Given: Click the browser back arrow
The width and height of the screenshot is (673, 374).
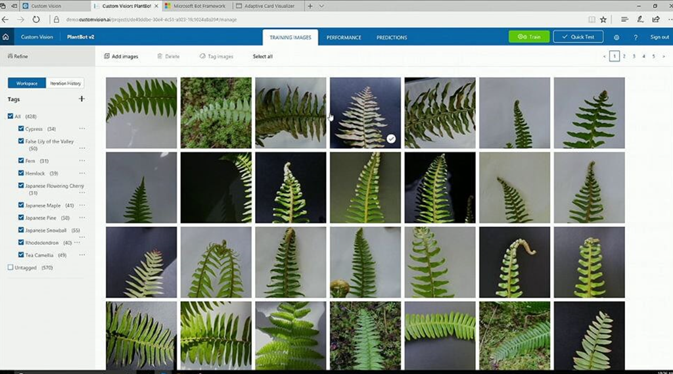Looking at the screenshot, I should click(x=5, y=19).
